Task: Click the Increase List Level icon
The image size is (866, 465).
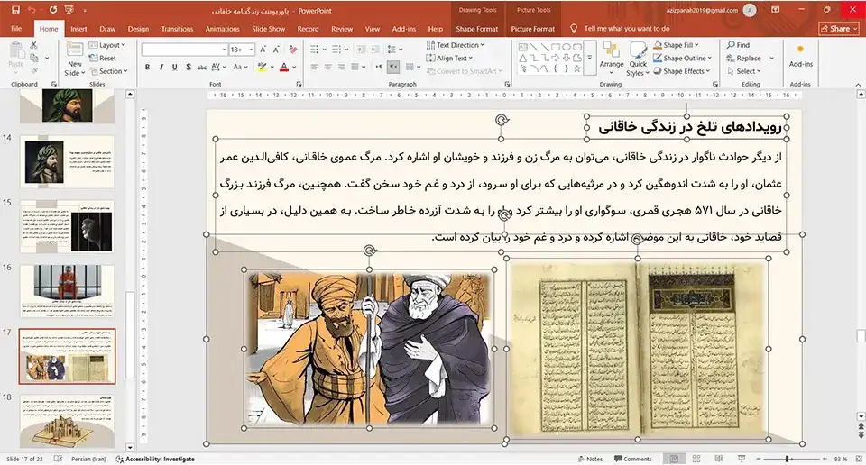Action: tap(374, 50)
